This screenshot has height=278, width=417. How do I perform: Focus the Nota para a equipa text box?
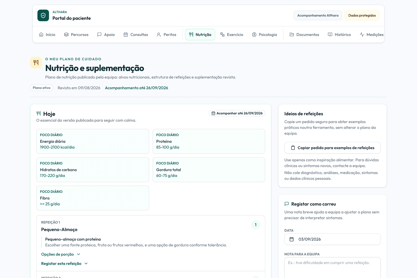pos(332,268)
